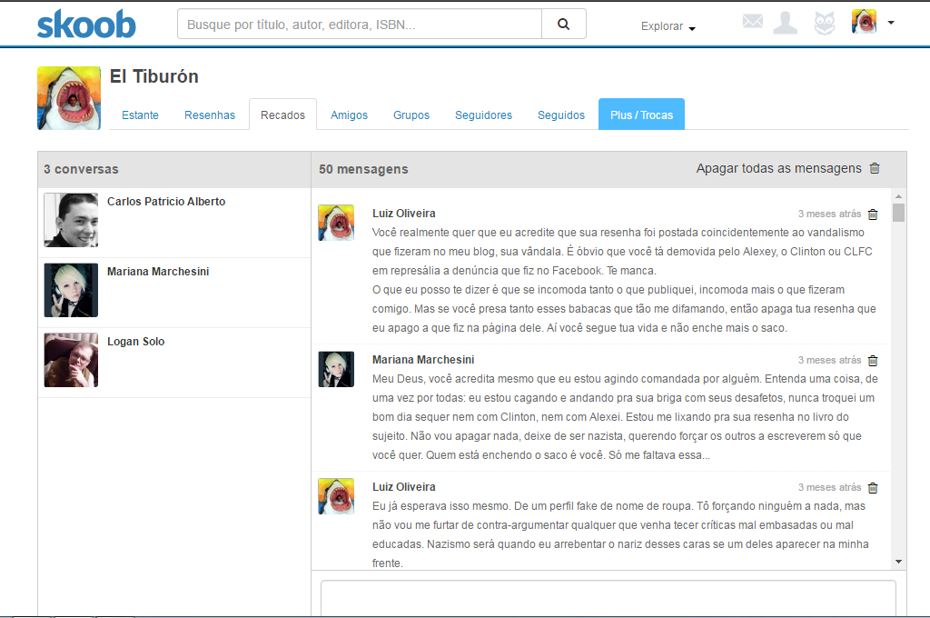Click '3 meses atrás' on perfil fake message

(830, 487)
